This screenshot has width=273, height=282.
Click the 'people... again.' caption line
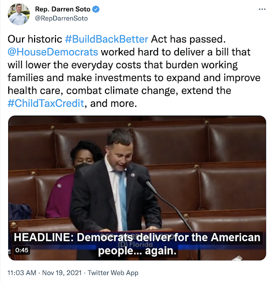[137, 251]
